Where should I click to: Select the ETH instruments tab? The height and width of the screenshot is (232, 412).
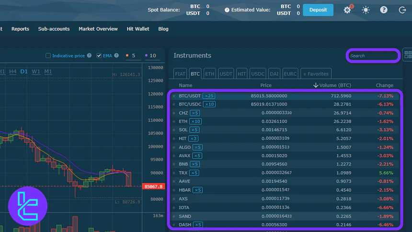(x=209, y=74)
